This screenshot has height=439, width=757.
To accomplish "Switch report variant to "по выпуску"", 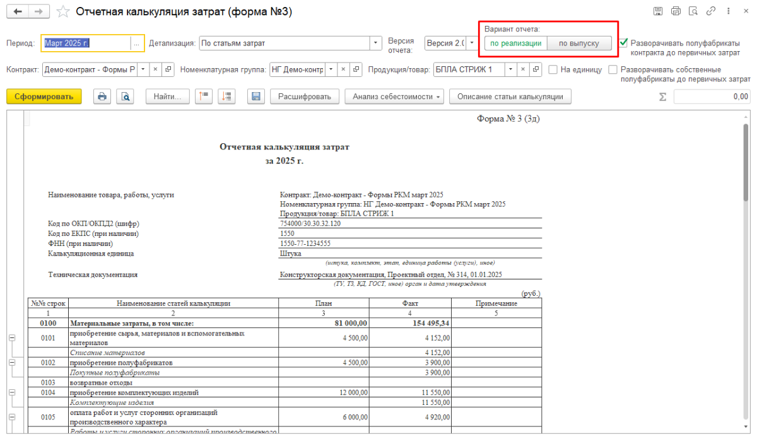I will pyautogui.click(x=579, y=43).
